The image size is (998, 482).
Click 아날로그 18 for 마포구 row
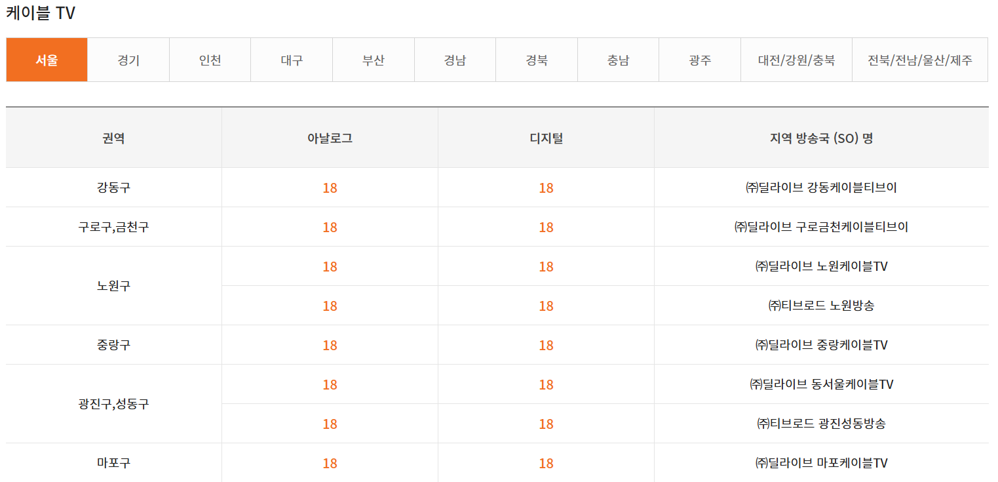tap(330, 462)
